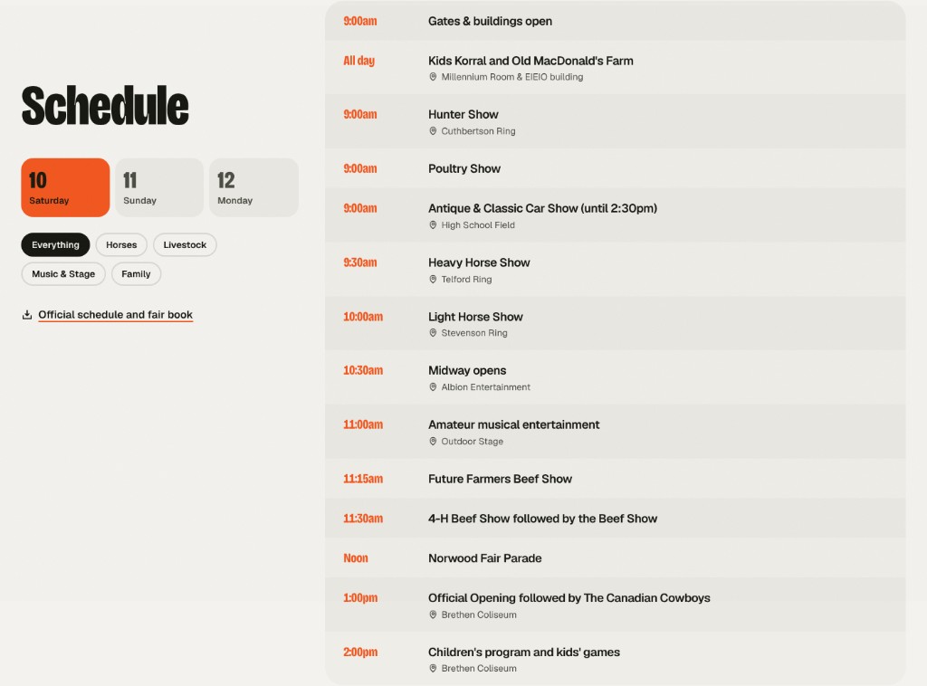Switch to the Monday 12 tab
The image size is (927, 686).
coord(253,187)
